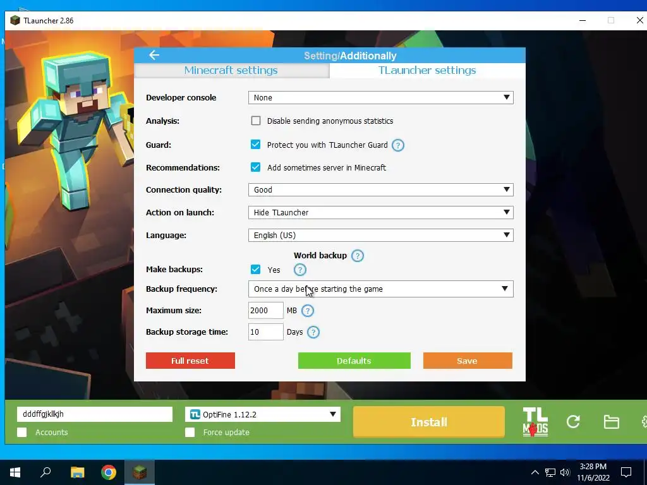Open Connection quality dropdown
This screenshot has width=647, height=485.
tap(381, 189)
